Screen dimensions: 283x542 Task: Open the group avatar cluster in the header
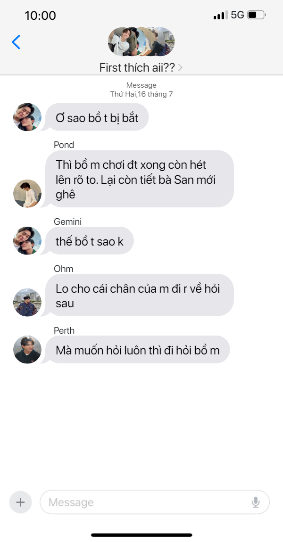point(141,42)
